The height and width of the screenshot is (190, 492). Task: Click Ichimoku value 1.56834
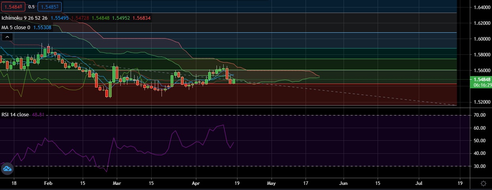coord(141,18)
